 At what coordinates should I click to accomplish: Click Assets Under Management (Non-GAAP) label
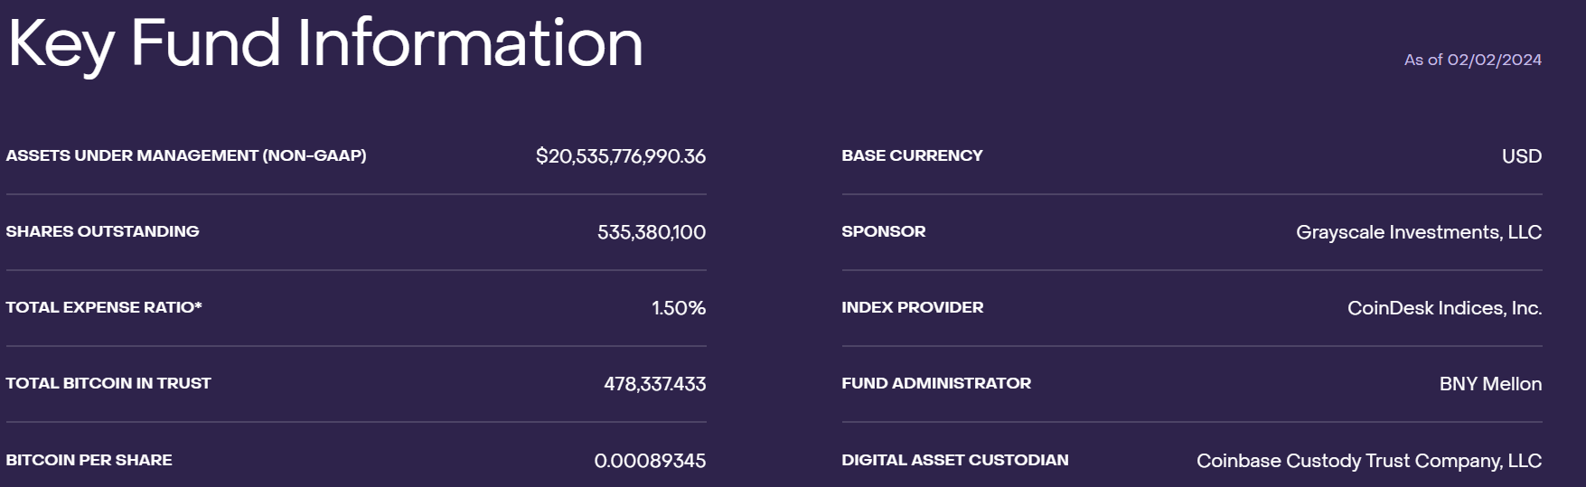pos(186,155)
